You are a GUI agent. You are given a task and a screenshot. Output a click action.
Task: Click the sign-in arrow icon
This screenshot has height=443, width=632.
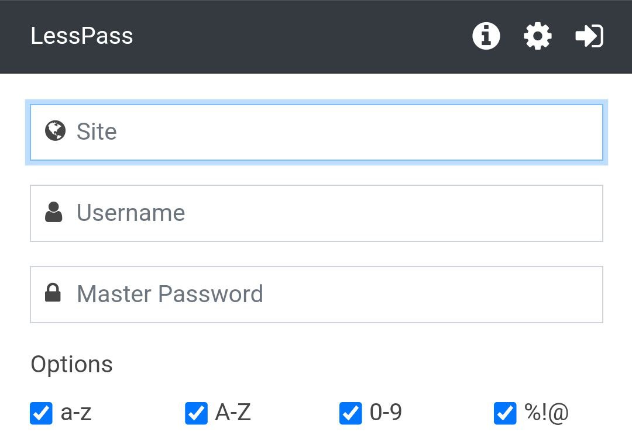(x=589, y=36)
